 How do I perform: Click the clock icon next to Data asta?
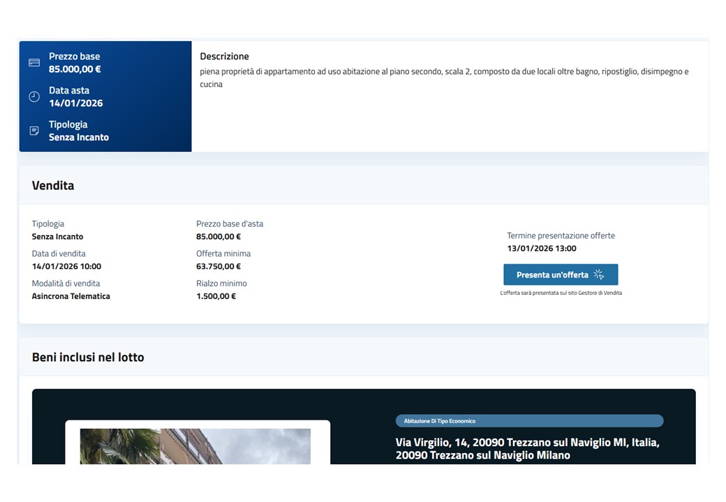pos(34,97)
